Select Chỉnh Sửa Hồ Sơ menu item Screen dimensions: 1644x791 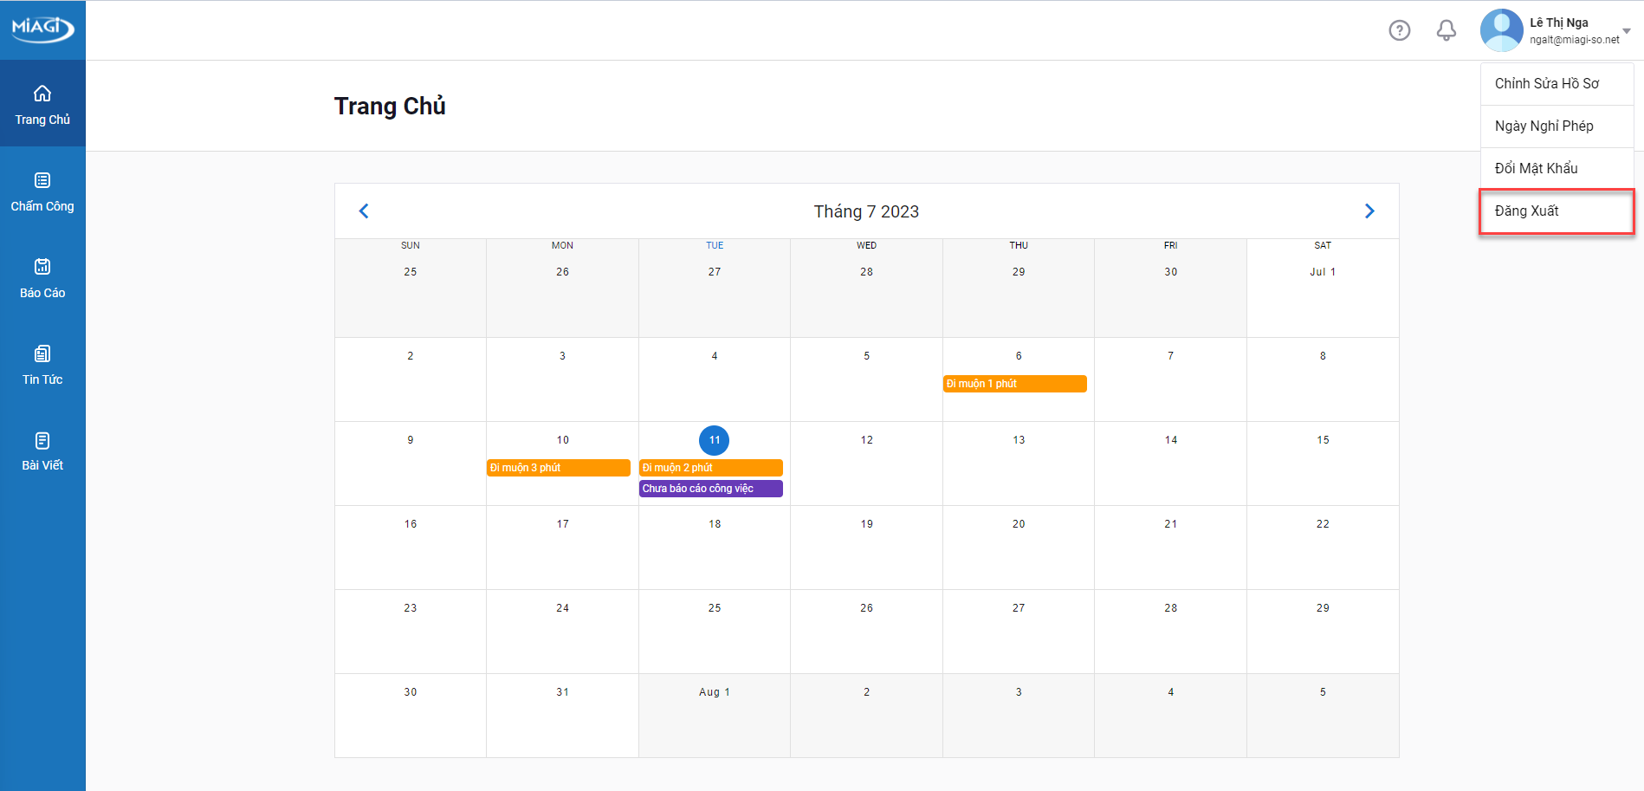point(1547,84)
